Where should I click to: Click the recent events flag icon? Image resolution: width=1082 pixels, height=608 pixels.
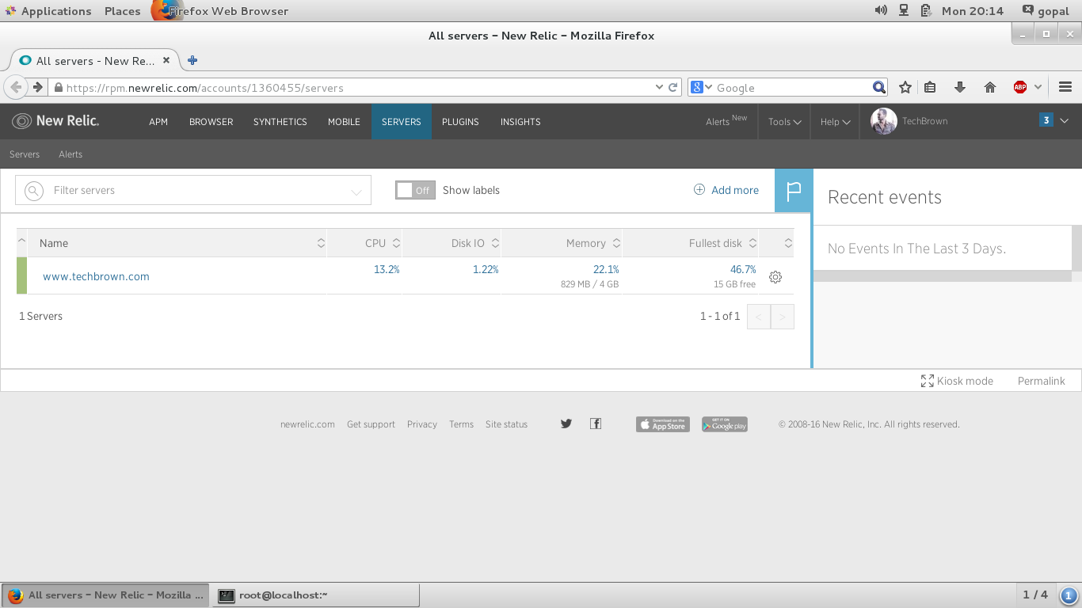click(x=794, y=190)
